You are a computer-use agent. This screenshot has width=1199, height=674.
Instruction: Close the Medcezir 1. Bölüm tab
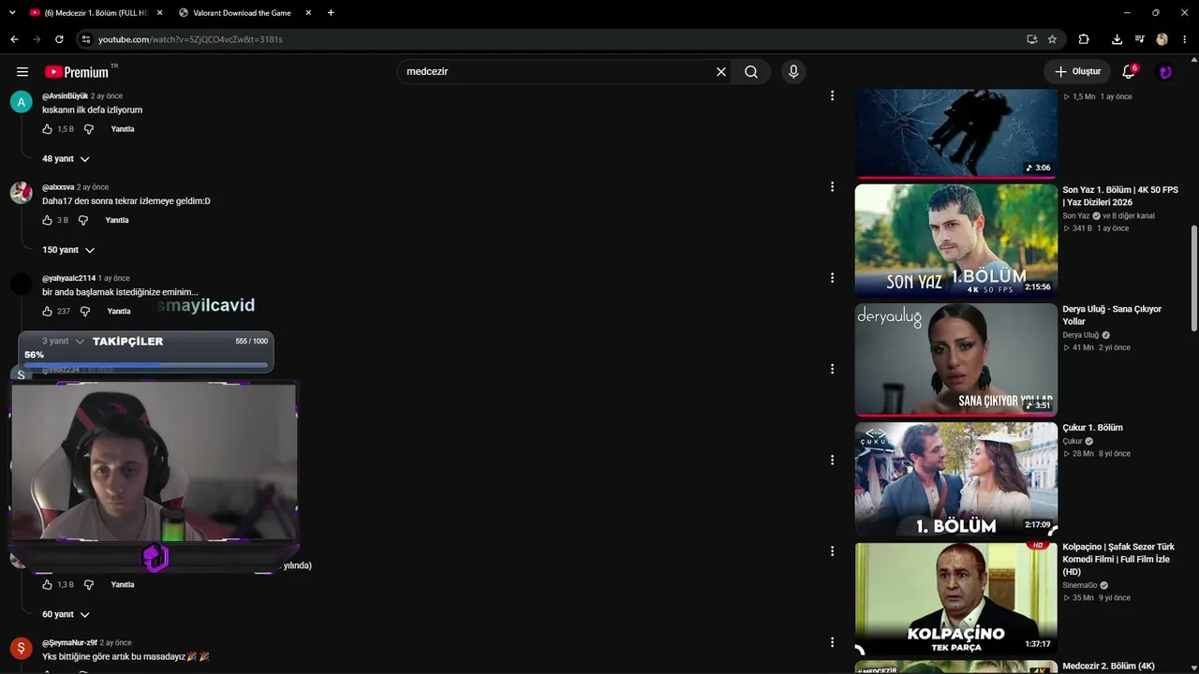[160, 13]
